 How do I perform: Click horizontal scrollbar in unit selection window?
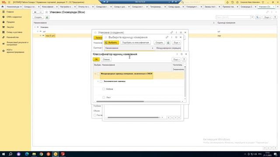point(133,117)
